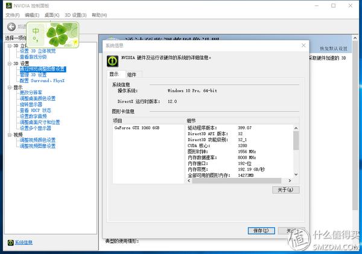The width and height of the screenshot is (362, 254).
Task: Collapse the 3D 设置 tree node
Action: [10, 63]
